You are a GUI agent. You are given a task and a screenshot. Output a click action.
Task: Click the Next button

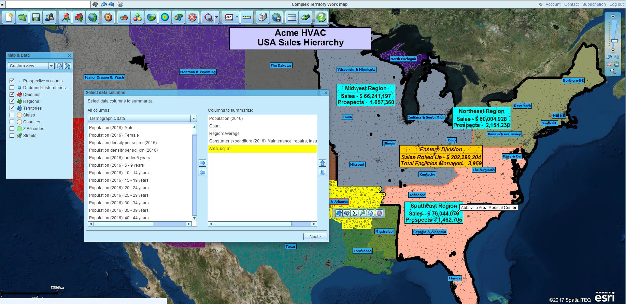pyautogui.click(x=315, y=236)
